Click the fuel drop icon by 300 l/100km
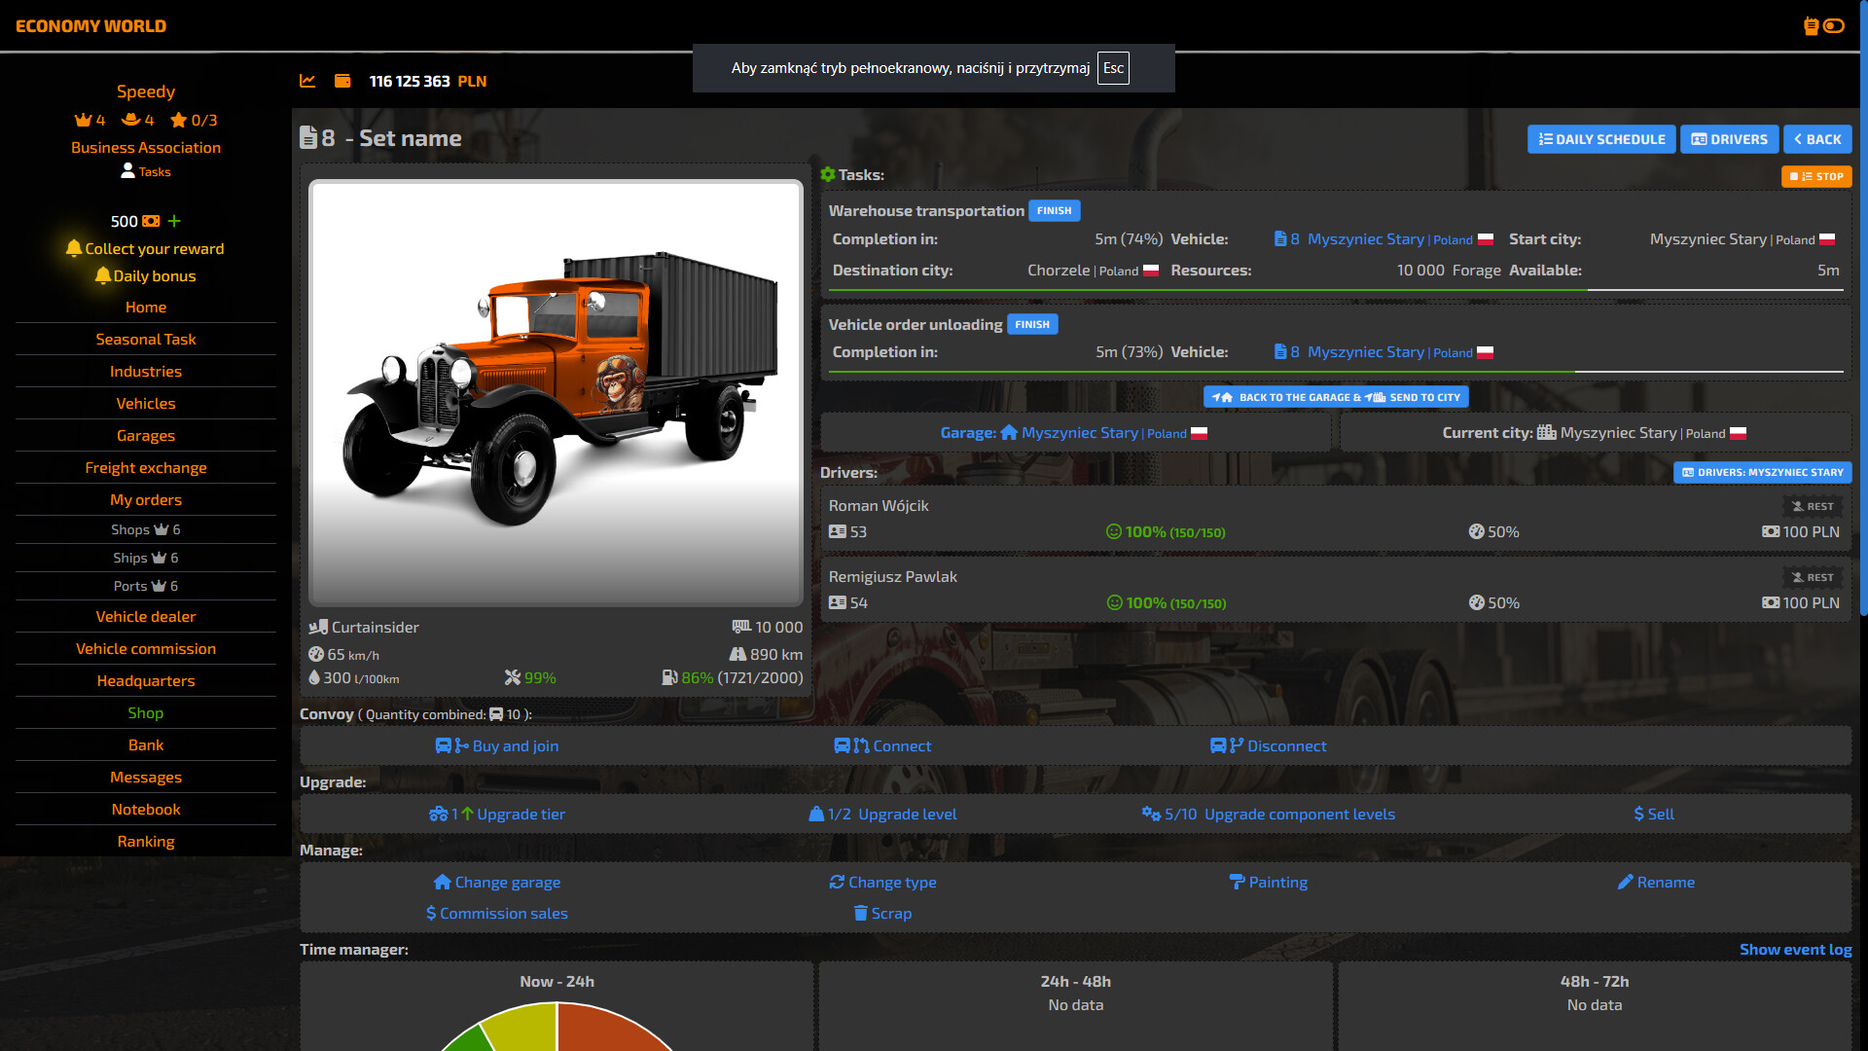The height and width of the screenshot is (1051, 1868). pyautogui.click(x=314, y=677)
